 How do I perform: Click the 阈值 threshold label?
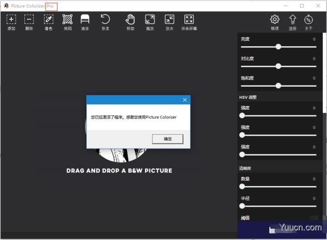[245, 218]
